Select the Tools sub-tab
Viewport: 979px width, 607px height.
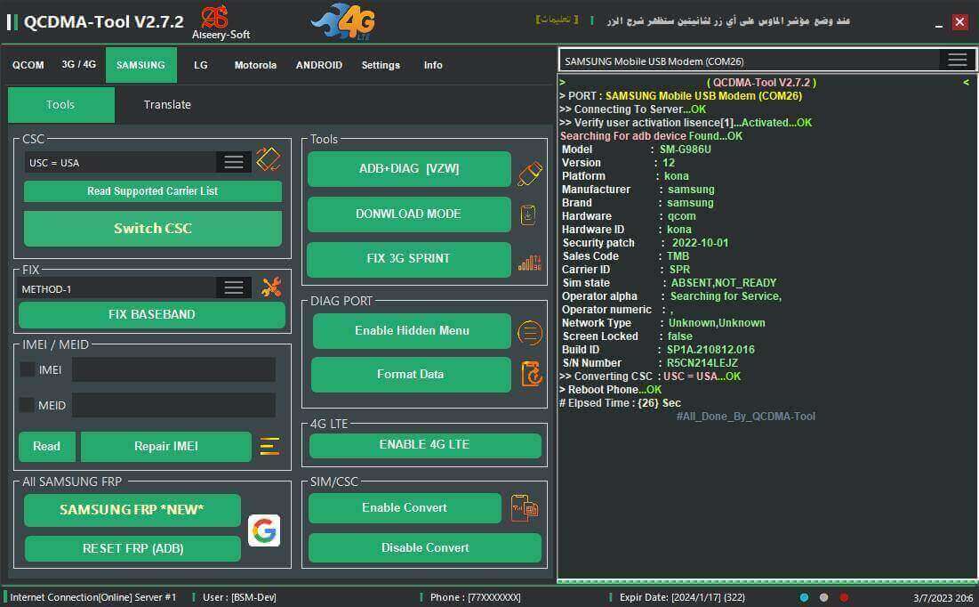[x=61, y=104]
